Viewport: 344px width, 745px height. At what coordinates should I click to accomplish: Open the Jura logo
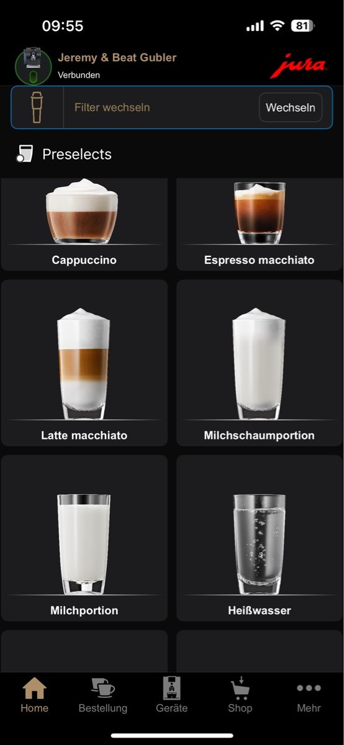pos(298,66)
